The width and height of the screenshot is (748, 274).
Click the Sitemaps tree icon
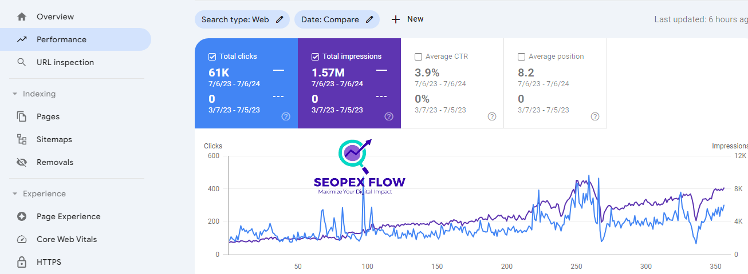[22, 139]
